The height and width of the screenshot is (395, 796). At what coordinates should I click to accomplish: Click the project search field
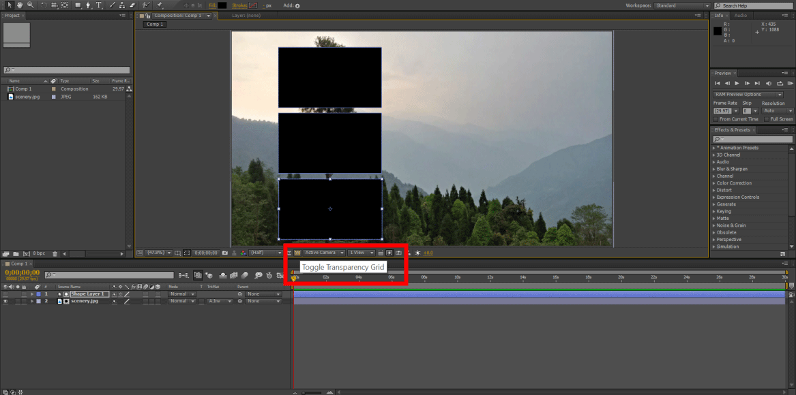pos(66,70)
